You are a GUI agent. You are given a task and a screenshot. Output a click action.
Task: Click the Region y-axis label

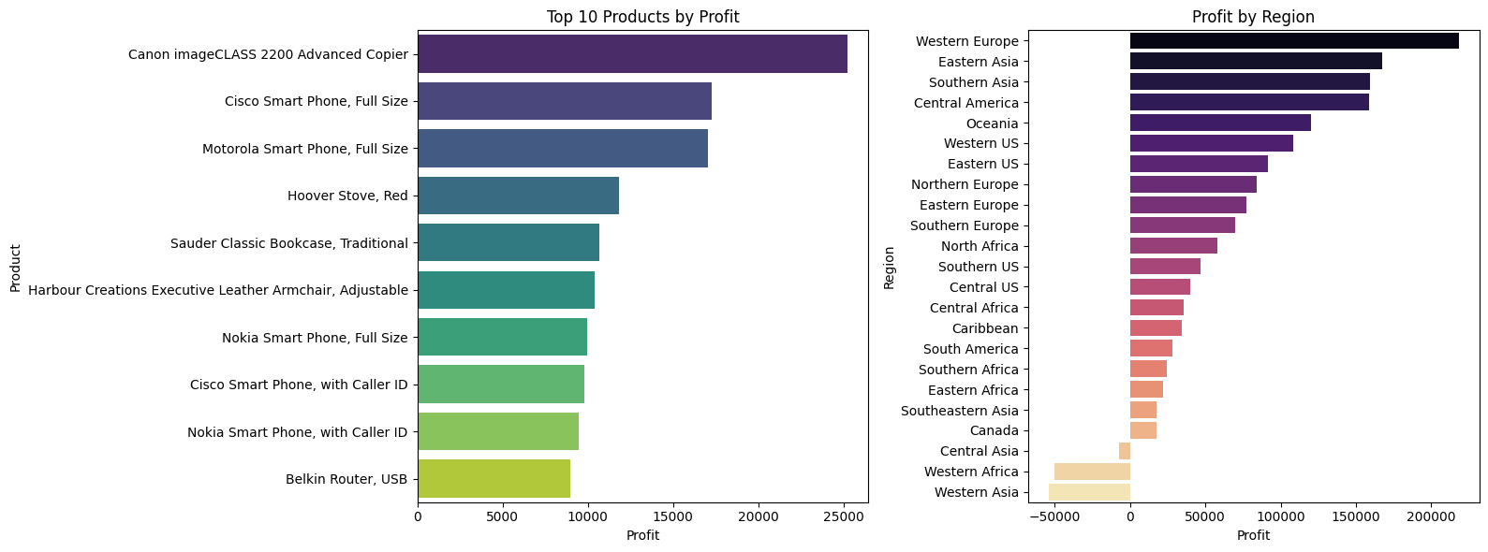pyautogui.click(x=890, y=268)
